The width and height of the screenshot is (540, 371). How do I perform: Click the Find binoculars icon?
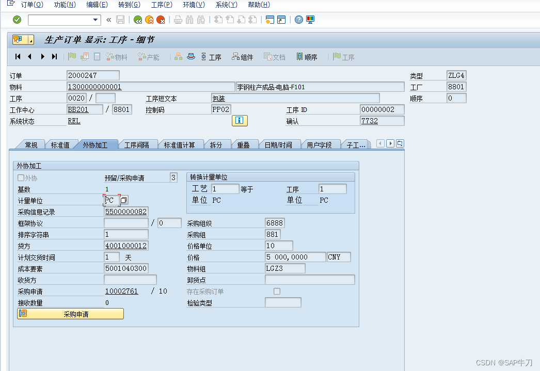pyautogui.click(x=189, y=20)
